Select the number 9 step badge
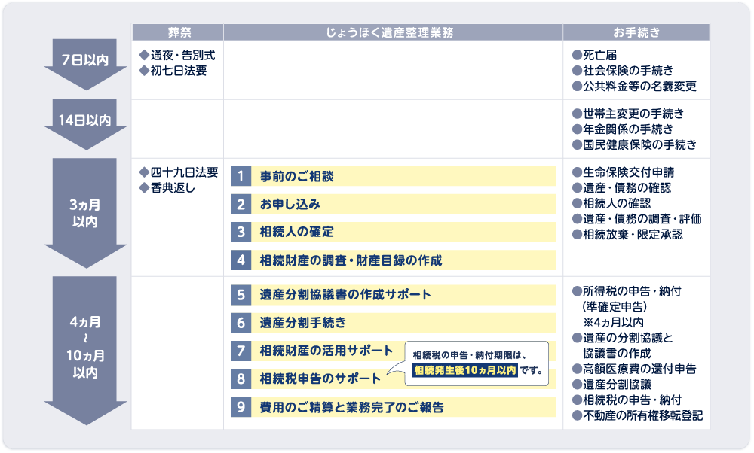 click(240, 407)
